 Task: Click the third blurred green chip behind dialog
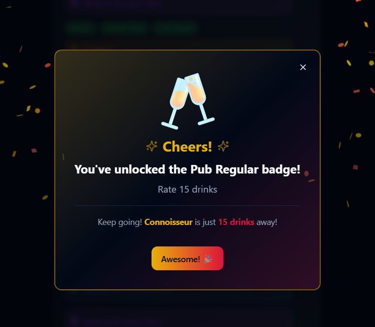click(176, 27)
